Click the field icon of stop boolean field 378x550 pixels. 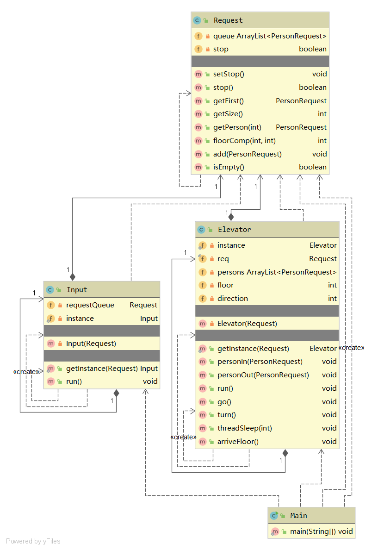(x=198, y=49)
